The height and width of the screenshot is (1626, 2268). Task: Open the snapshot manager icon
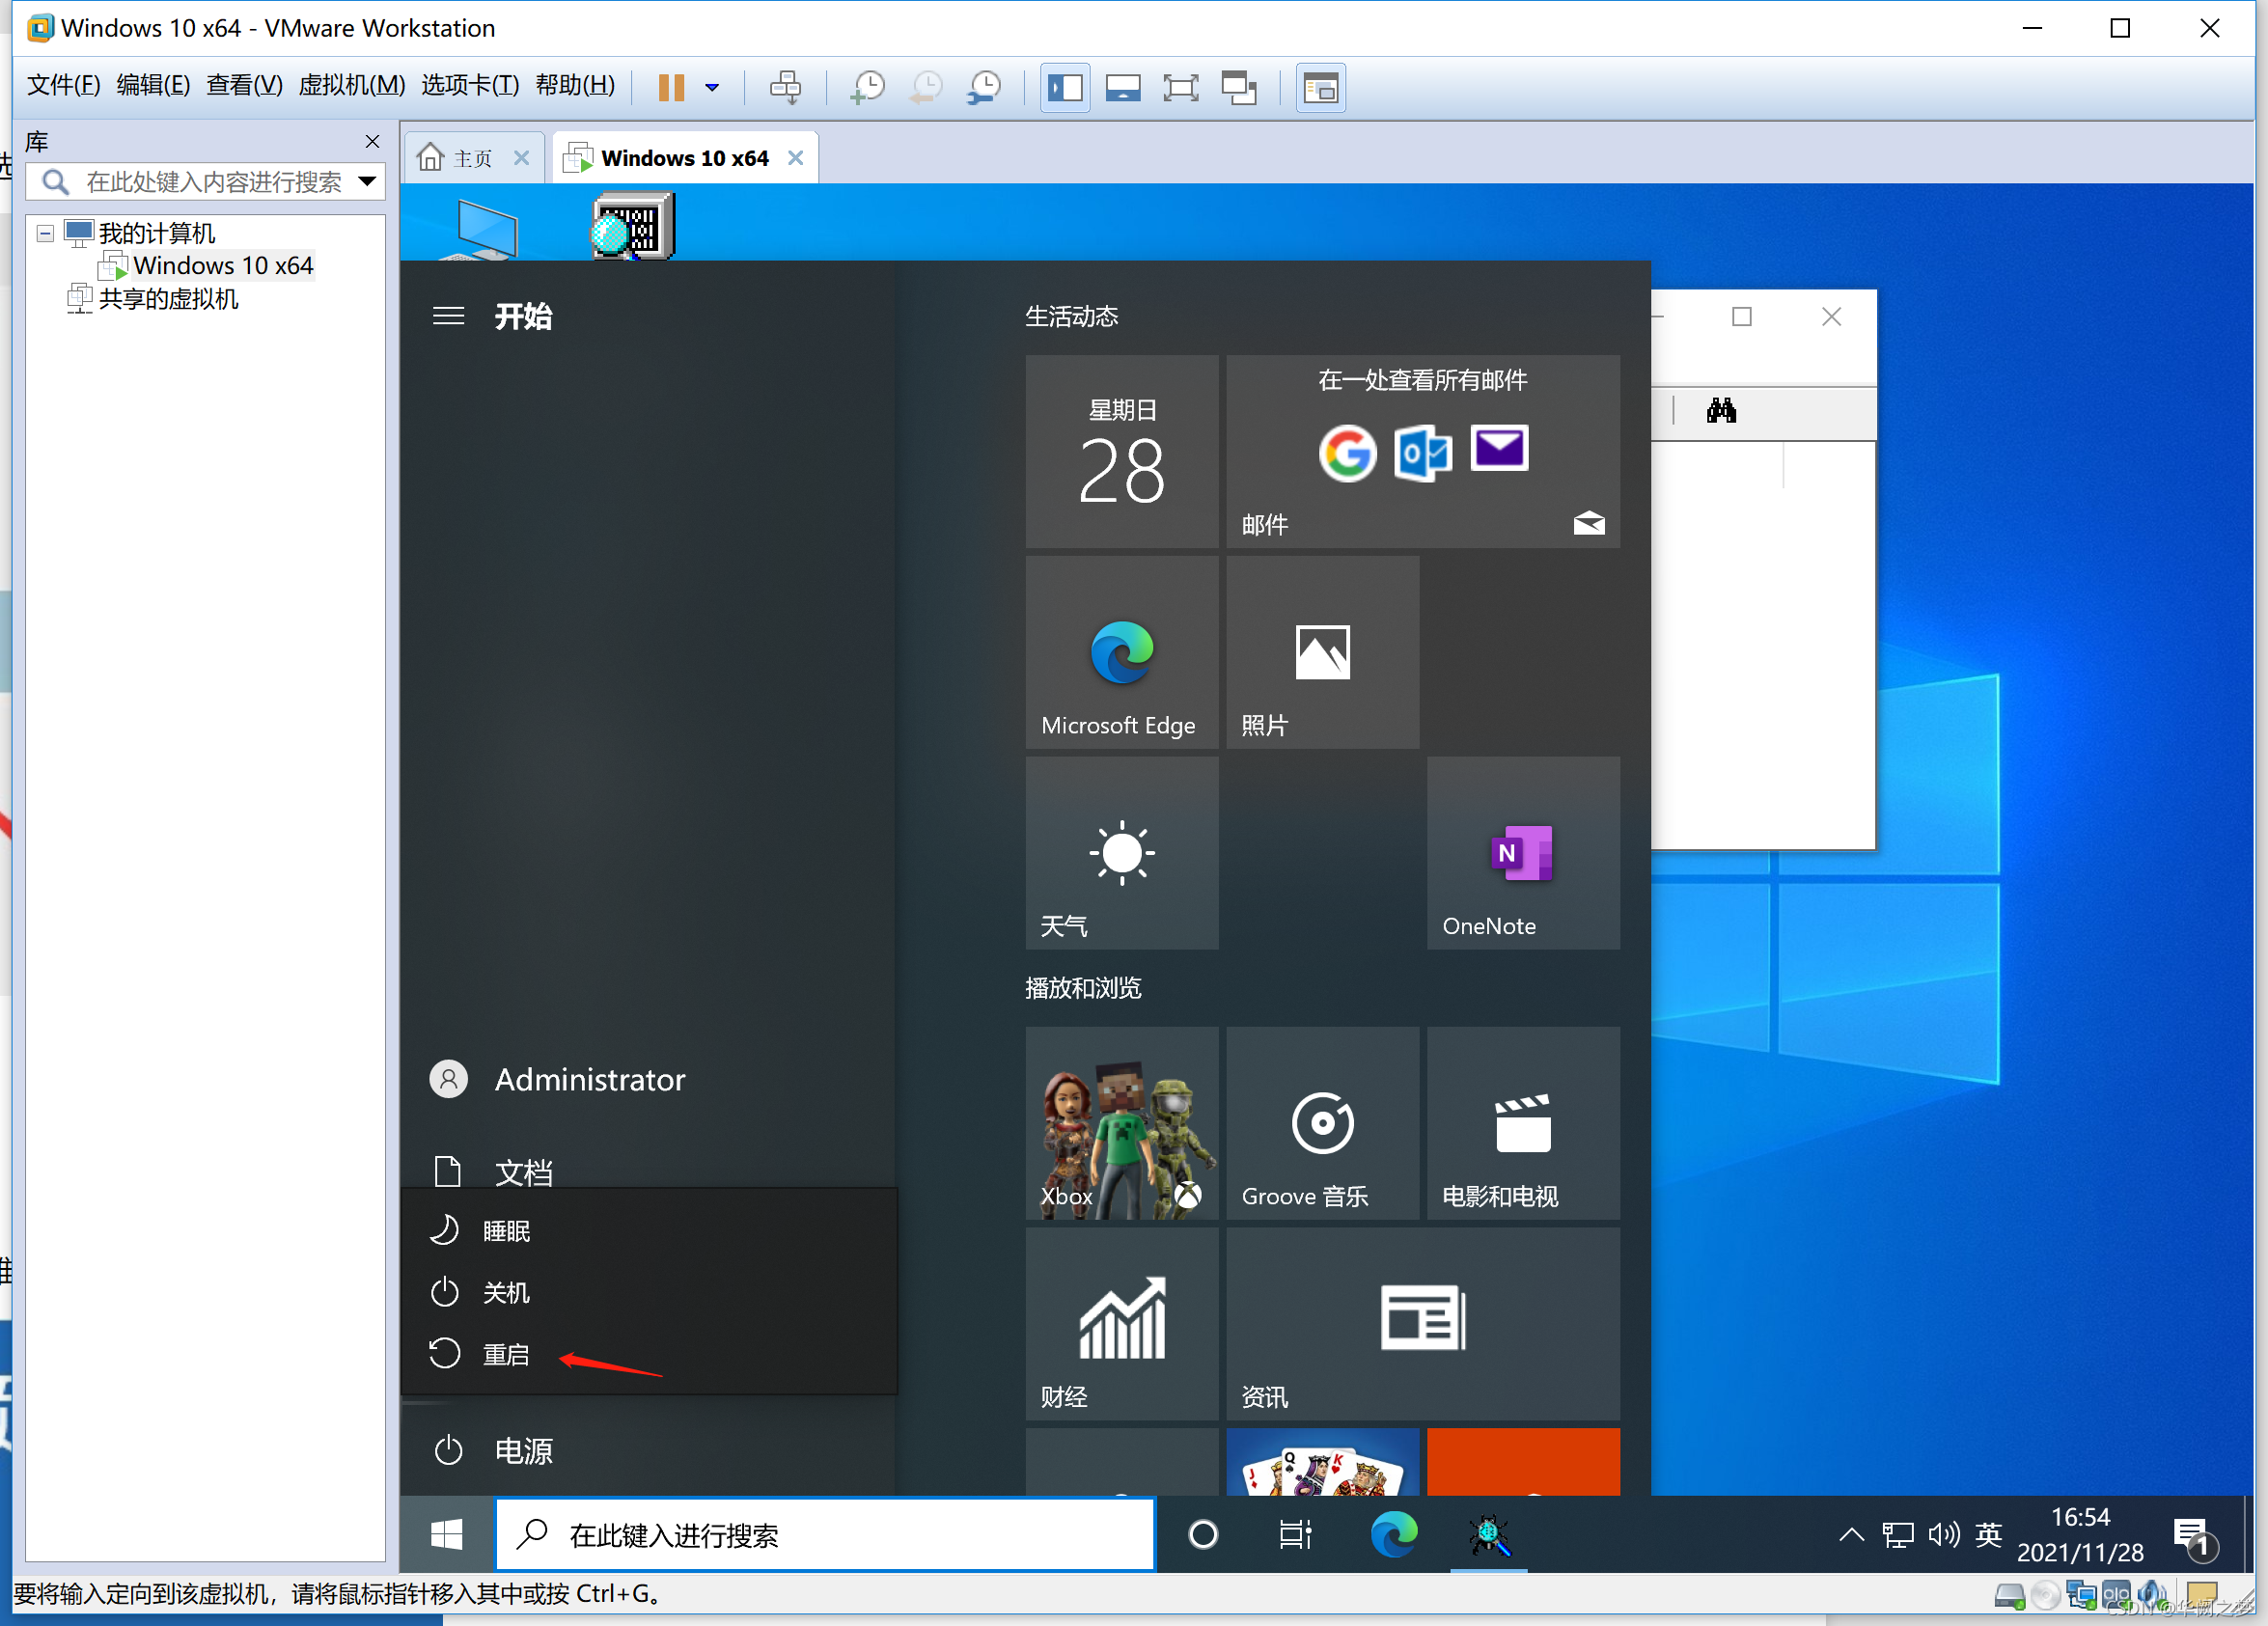984,87
